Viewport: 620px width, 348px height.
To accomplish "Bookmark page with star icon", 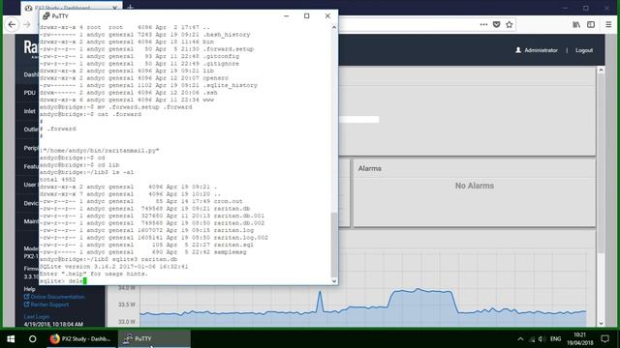I will (510, 24).
